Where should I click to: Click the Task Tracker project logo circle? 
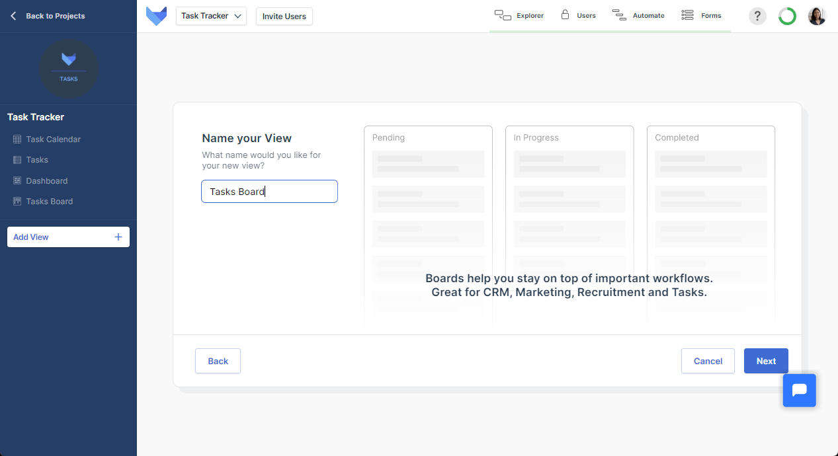point(69,69)
